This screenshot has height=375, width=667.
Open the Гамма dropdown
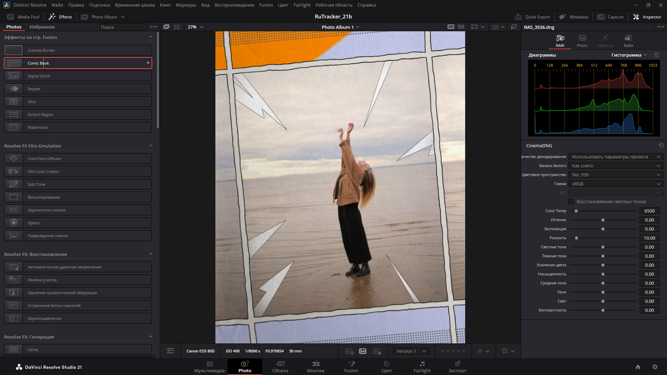click(616, 184)
